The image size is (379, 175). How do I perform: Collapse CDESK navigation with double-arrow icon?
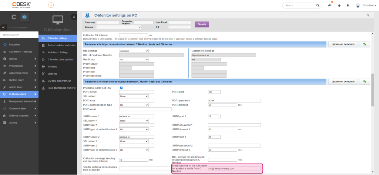pyautogui.click(x=3, y=27)
